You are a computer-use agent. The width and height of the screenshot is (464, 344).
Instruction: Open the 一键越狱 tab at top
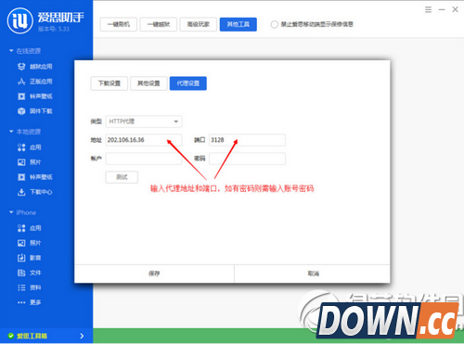159,24
